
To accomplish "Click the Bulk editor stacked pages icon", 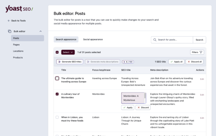I will pos(9,31).
